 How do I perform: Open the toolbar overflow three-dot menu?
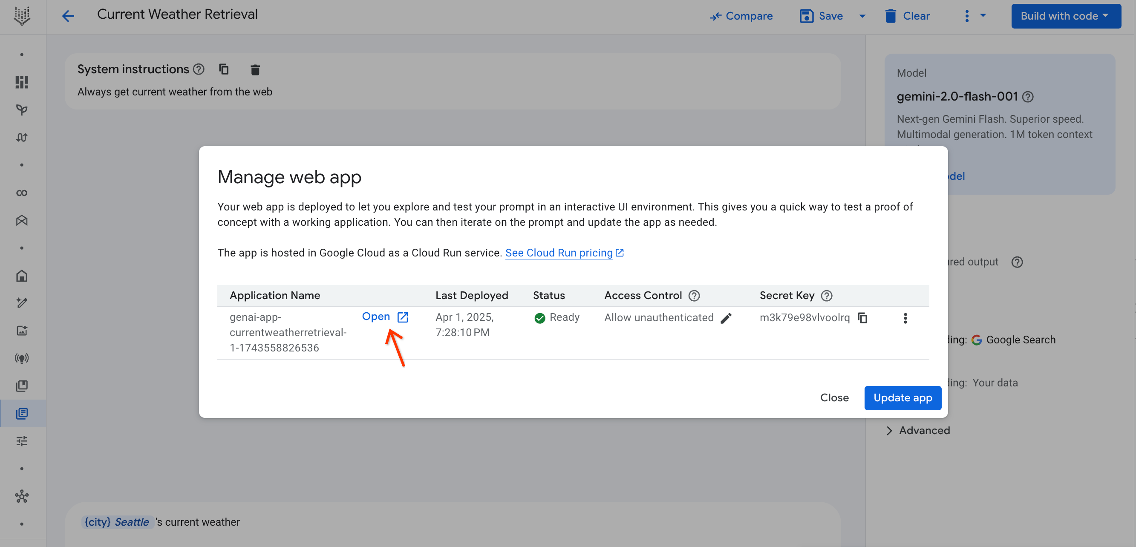(966, 16)
